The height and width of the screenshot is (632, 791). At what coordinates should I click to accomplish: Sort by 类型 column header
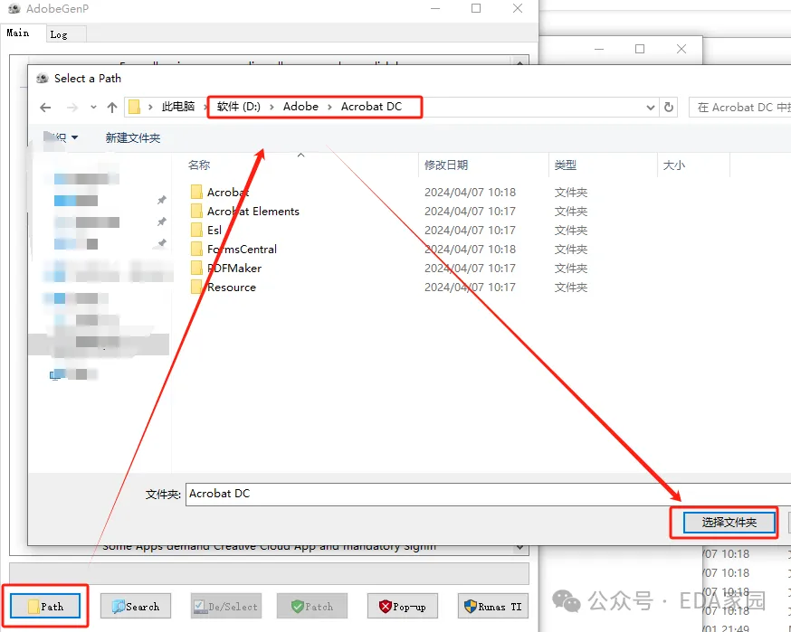point(565,165)
